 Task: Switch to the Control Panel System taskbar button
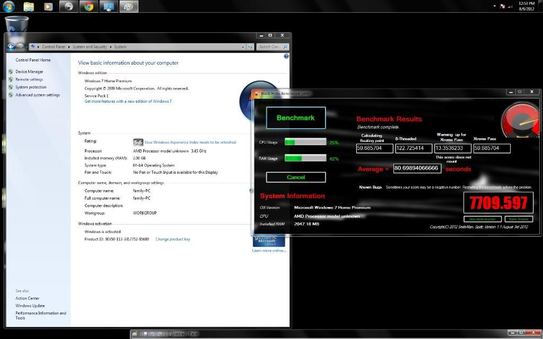(109, 6)
